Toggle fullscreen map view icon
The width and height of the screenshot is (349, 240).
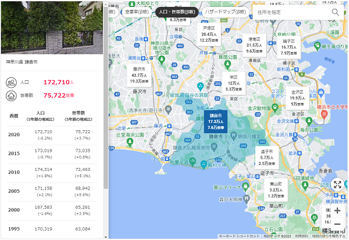337,185
